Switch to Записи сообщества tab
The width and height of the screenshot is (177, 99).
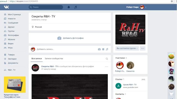click(54, 59)
